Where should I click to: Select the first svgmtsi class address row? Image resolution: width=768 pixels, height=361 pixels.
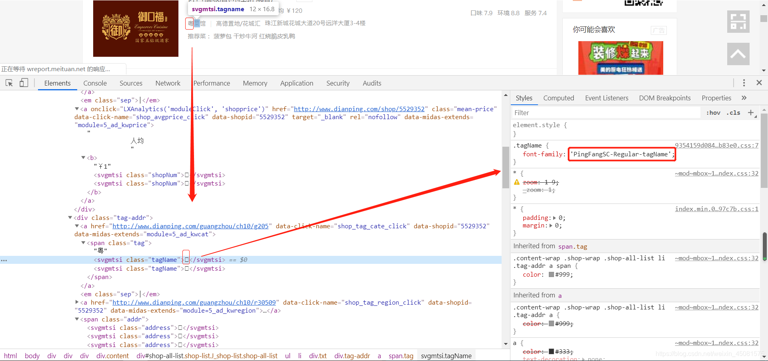pos(153,328)
